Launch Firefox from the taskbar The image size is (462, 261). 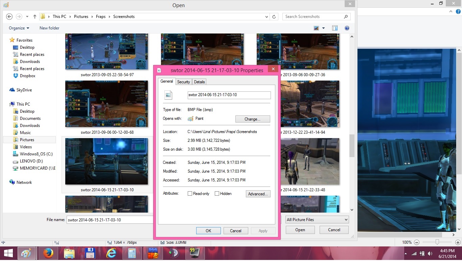(x=48, y=253)
